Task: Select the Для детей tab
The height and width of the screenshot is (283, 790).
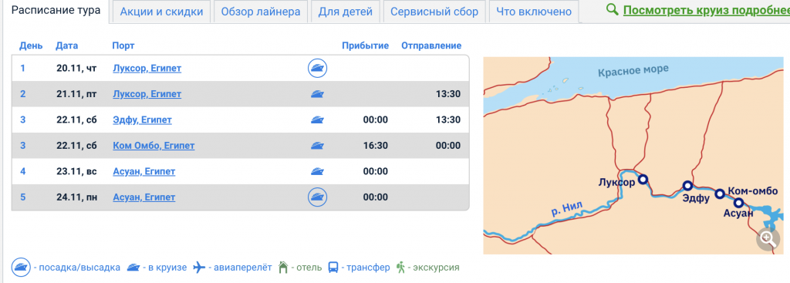Action: (345, 12)
